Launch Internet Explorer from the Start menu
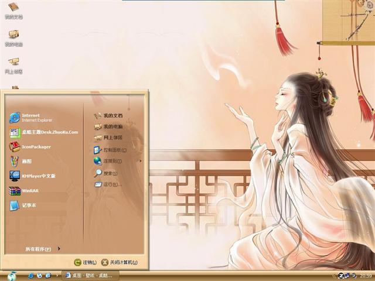This screenshot has height=281, width=375. tap(31, 118)
